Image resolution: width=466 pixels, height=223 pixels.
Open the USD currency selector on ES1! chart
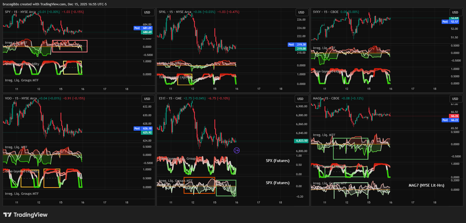[300, 99]
